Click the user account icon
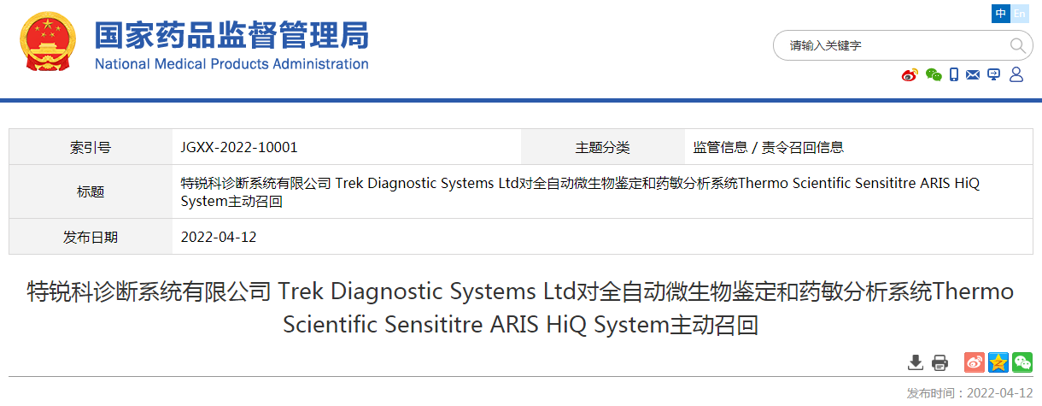 (1016, 75)
